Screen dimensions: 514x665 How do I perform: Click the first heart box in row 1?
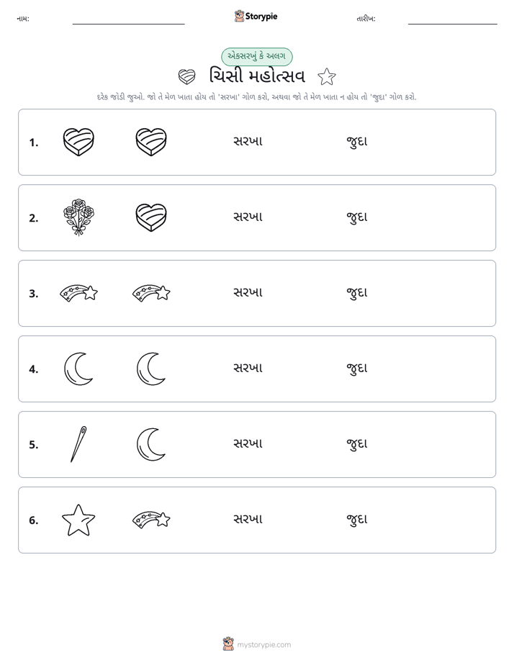coord(78,142)
